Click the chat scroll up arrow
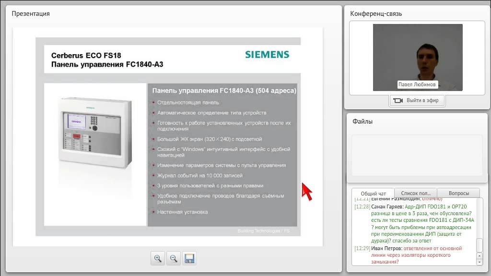The height and width of the screenshot is (276, 491). [479, 256]
